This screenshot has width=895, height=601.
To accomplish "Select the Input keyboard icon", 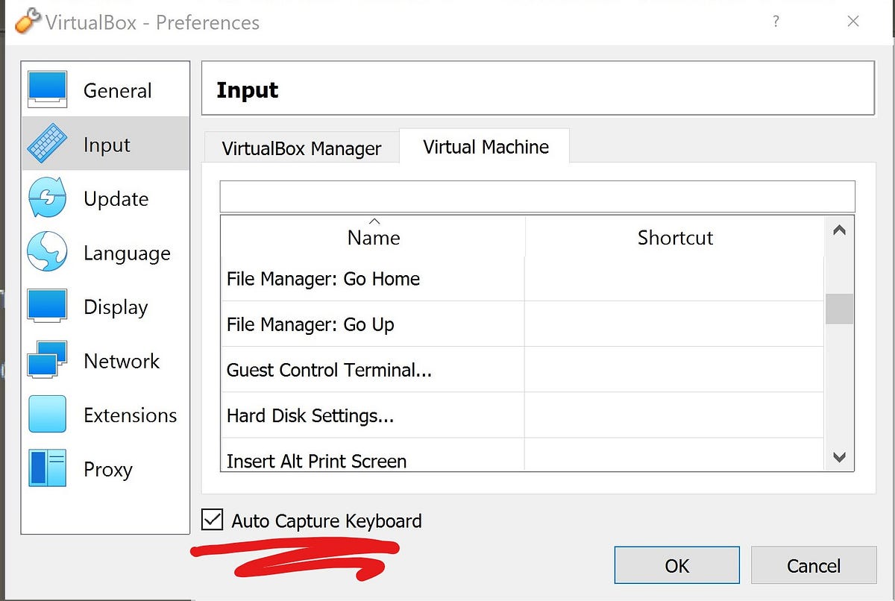I will click(48, 144).
